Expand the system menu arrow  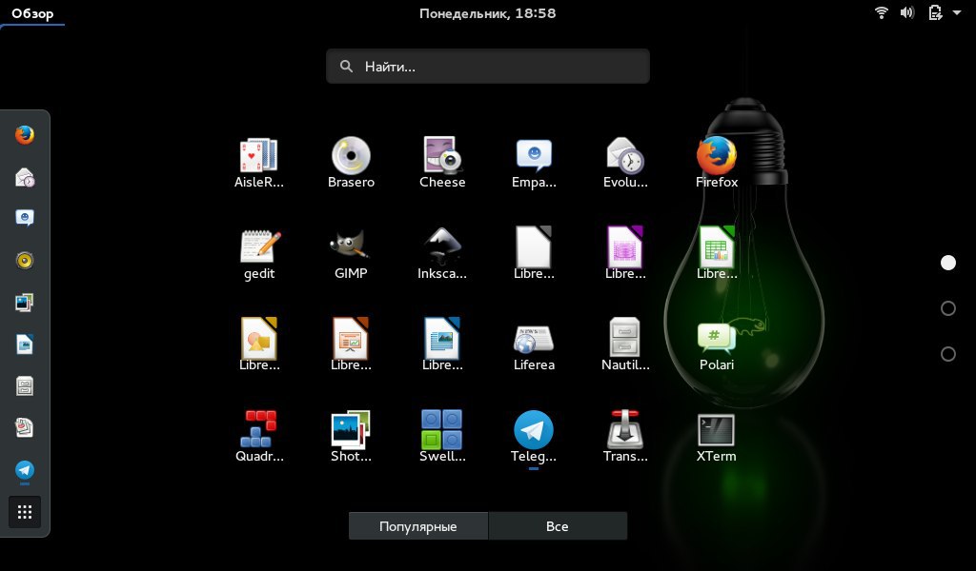(957, 12)
